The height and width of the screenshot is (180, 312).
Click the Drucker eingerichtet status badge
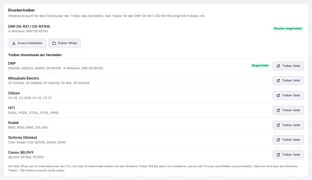(x=288, y=29)
